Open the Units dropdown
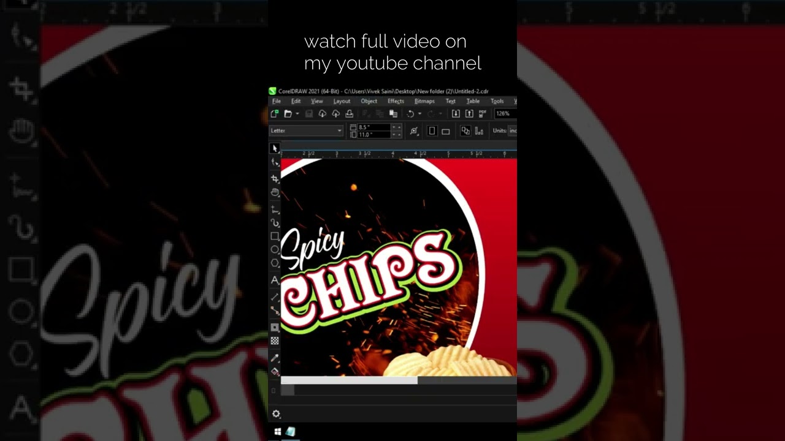Image resolution: width=785 pixels, height=441 pixels. tap(513, 130)
